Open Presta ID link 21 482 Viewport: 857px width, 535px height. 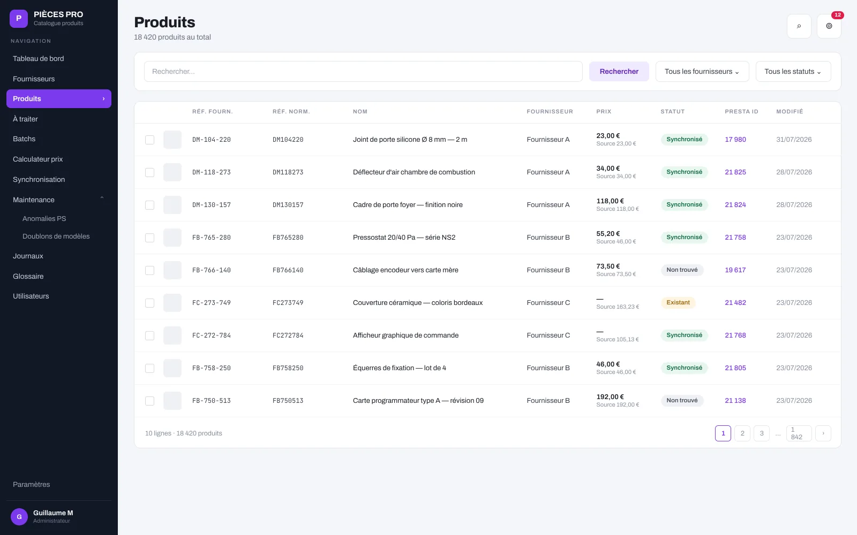click(735, 303)
